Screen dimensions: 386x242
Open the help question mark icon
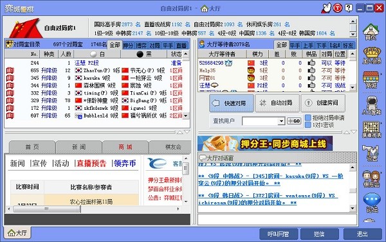coord(348,8)
